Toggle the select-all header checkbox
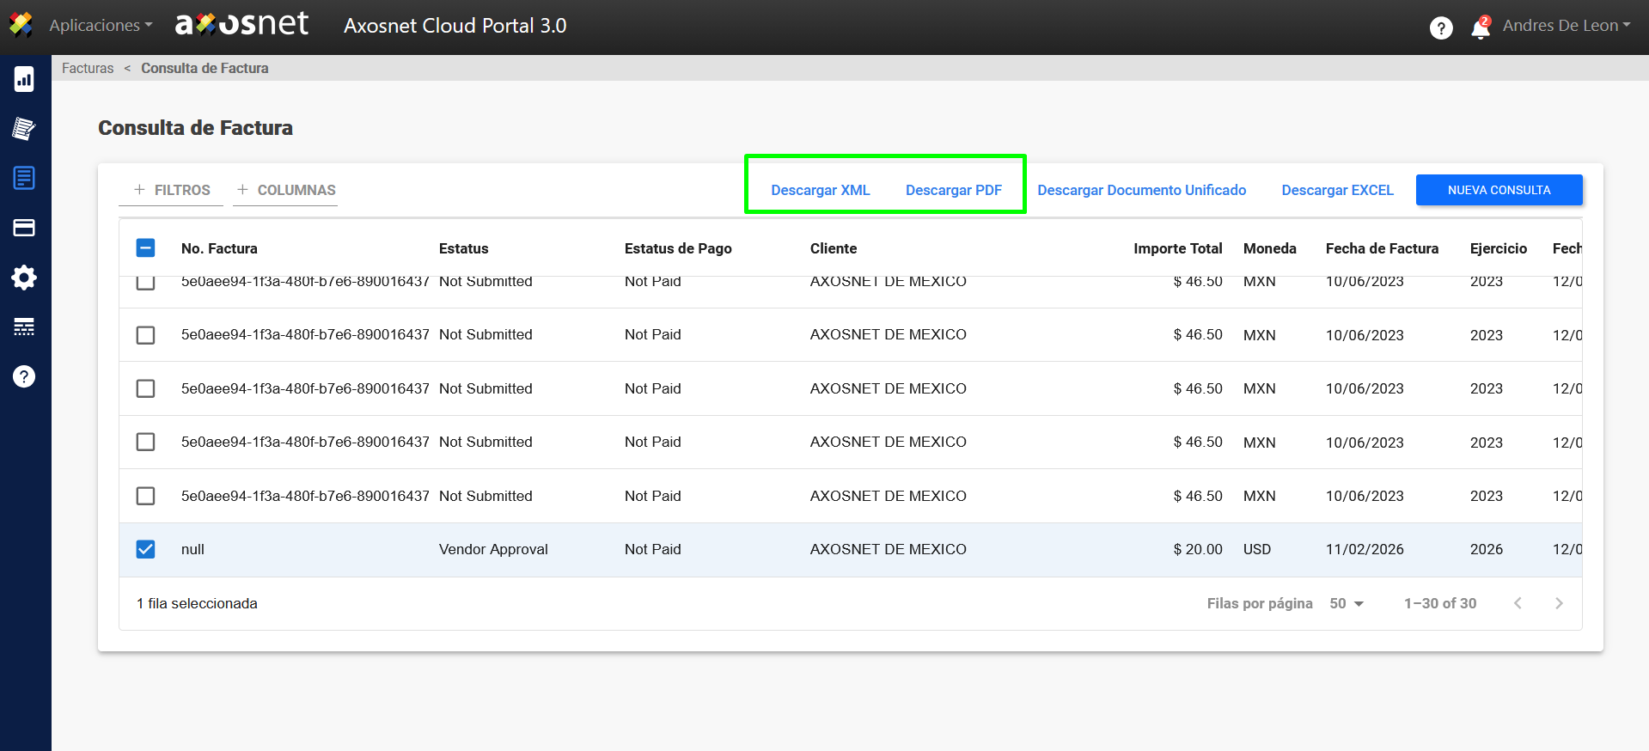Screen dimensions: 1649x751 coord(146,248)
